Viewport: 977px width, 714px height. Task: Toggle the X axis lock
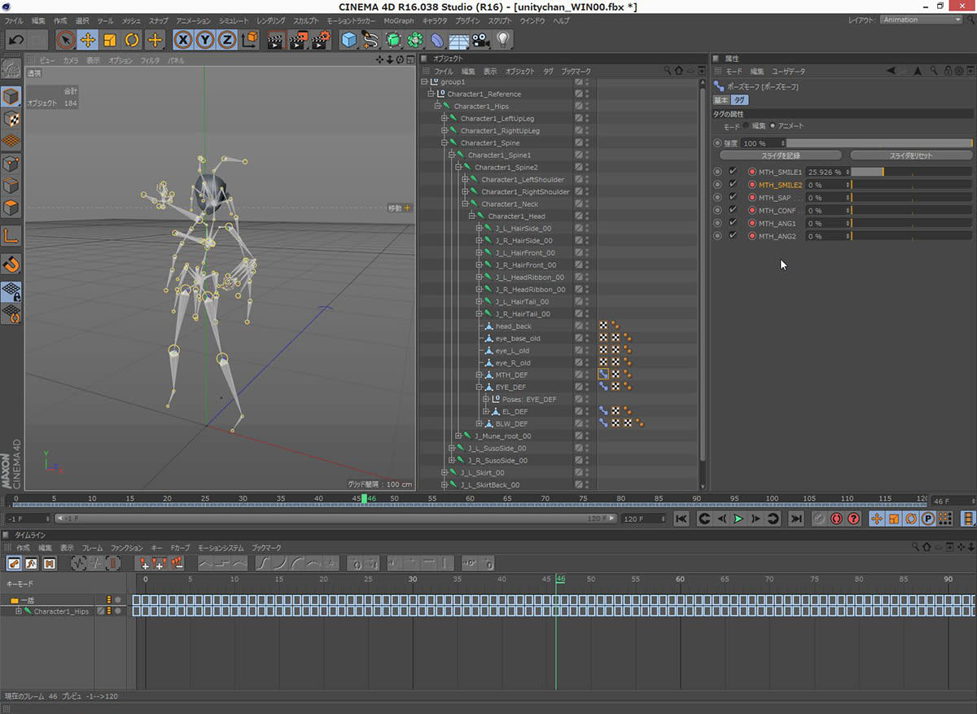coord(184,39)
